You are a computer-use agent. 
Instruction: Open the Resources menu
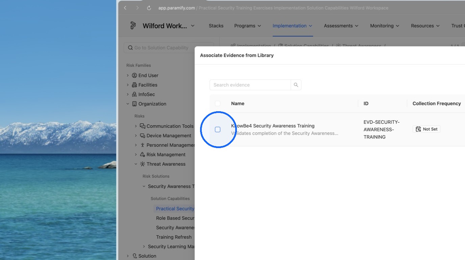tap(425, 26)
